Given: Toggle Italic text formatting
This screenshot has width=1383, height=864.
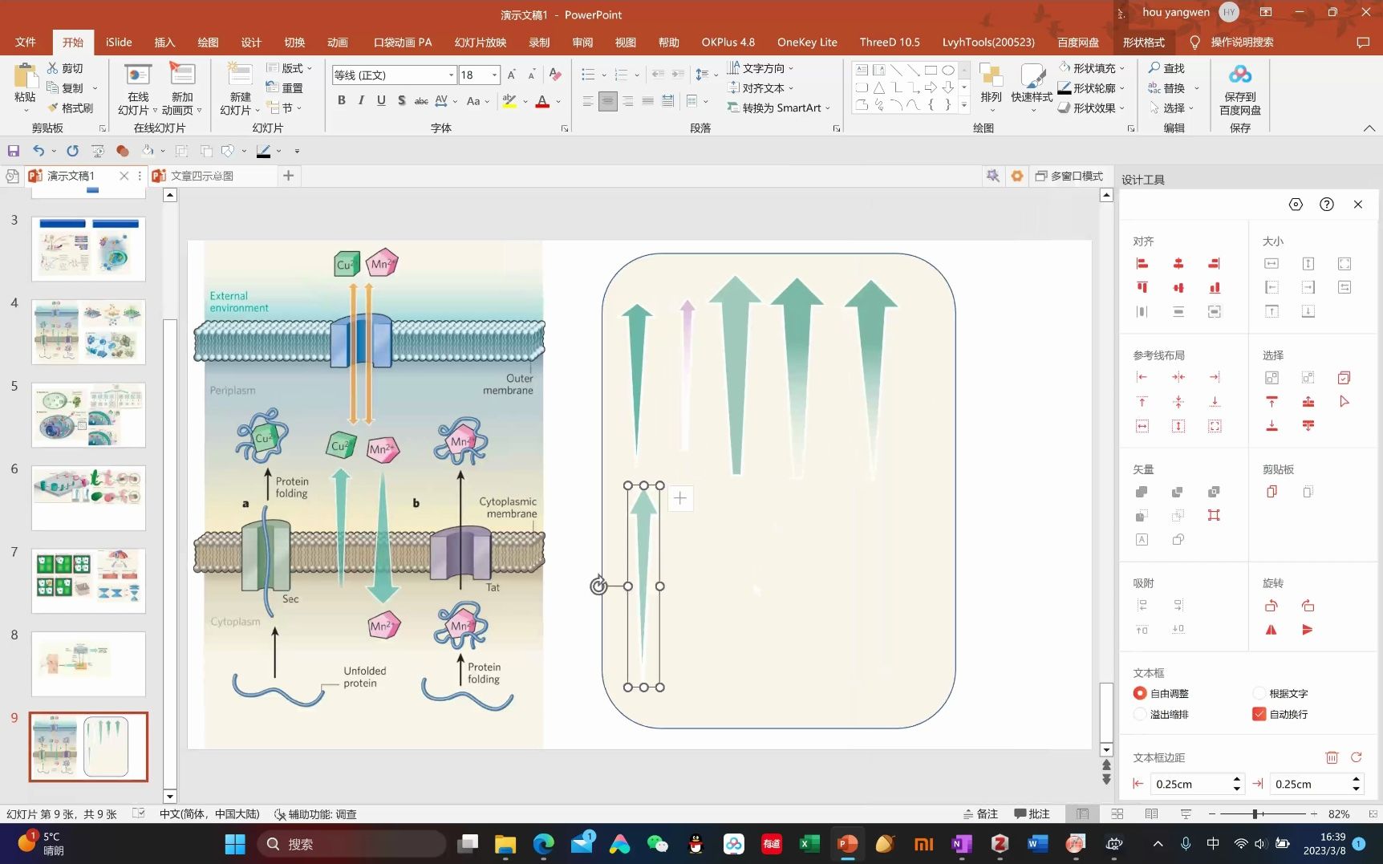Looking at the screenshot, I should (x=361, y=100).
